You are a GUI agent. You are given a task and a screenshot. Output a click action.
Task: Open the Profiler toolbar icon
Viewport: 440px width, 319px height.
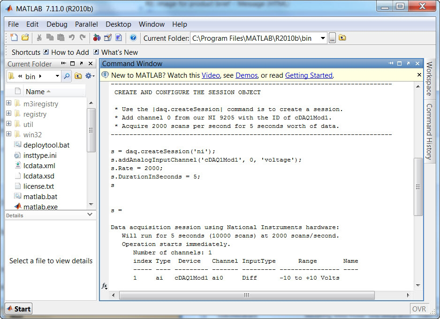coord(118,38)
